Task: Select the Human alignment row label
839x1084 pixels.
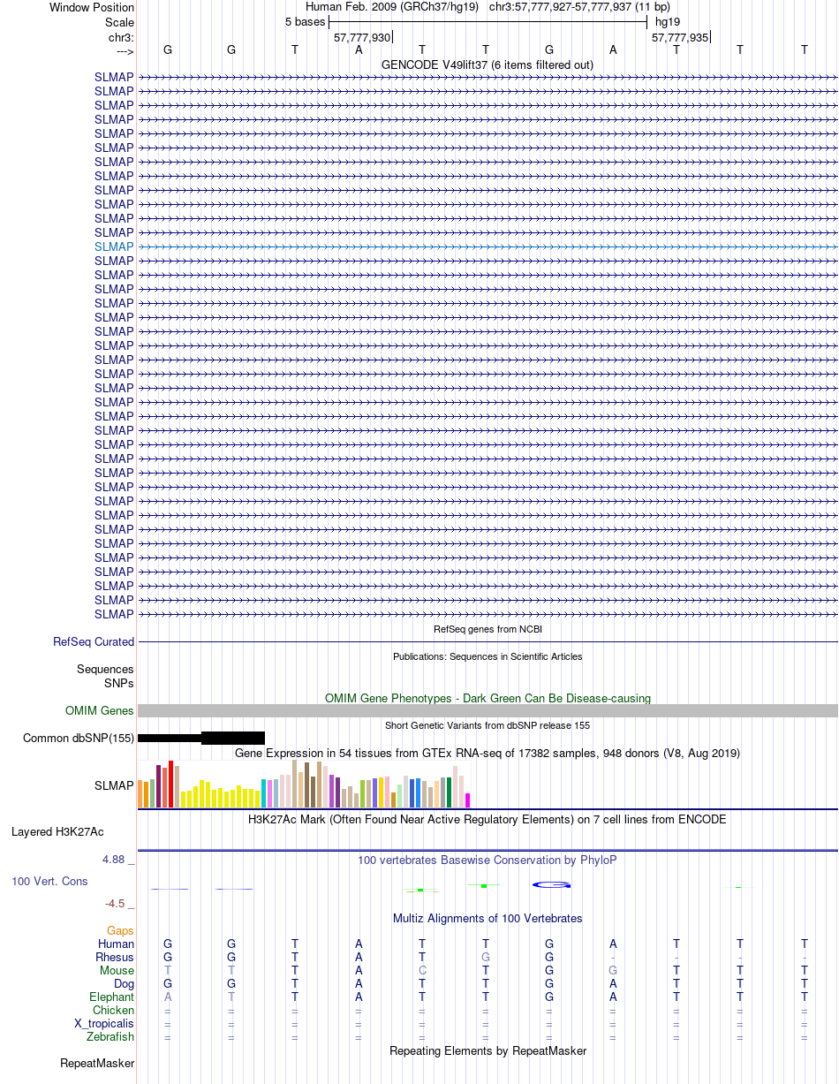Action: (x=117, y=944)
